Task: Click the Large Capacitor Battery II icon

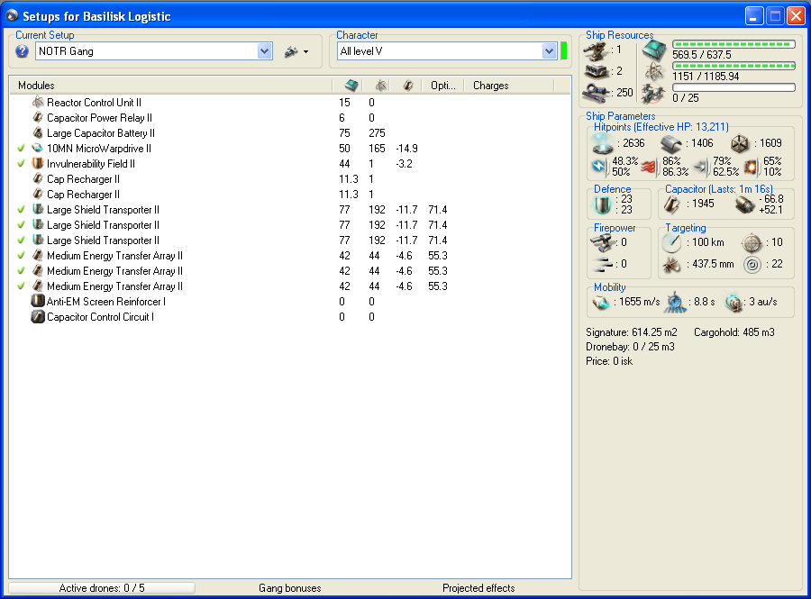Action: coord(38,132)
